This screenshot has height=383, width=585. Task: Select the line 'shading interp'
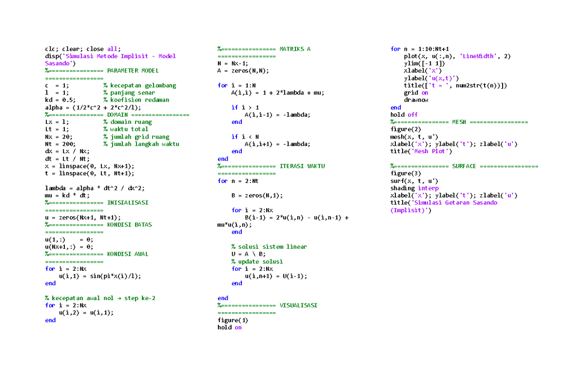pos(414,188)
